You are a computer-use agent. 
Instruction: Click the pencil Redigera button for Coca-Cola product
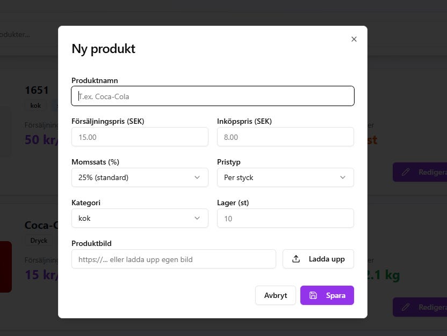pyautogui.click(x=420, y=307)
